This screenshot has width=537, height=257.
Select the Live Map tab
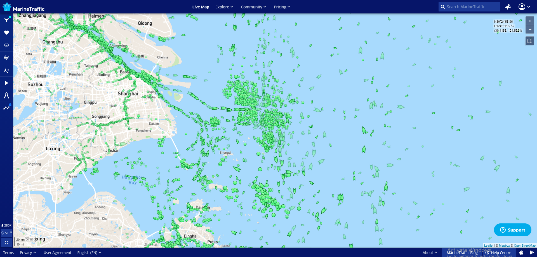pyautogui.click(x=201, y=7)
